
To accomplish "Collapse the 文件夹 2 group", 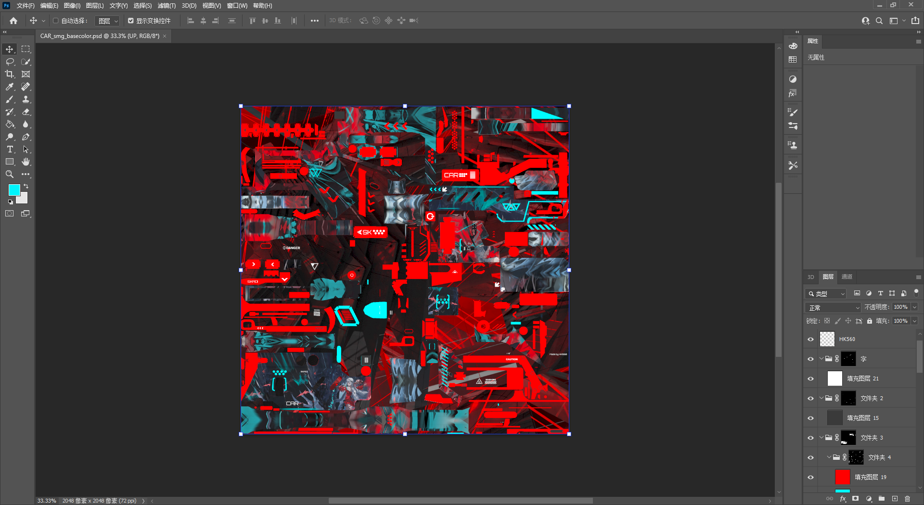I will 821,398.
